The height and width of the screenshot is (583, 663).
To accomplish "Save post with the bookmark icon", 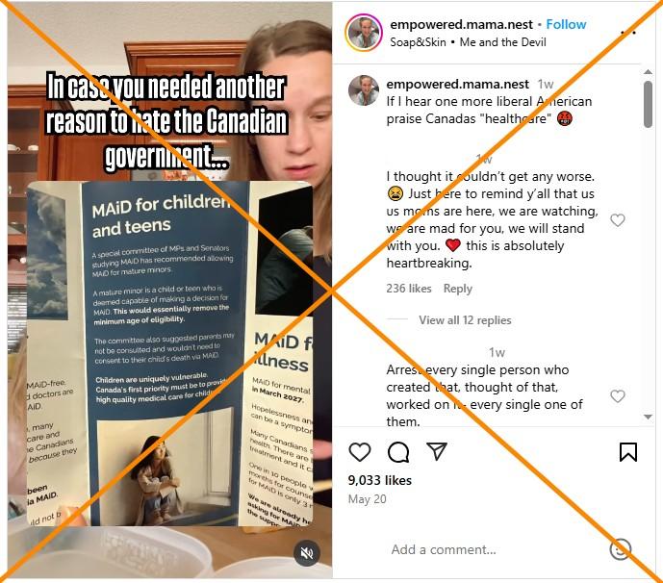I will point(628,452).
